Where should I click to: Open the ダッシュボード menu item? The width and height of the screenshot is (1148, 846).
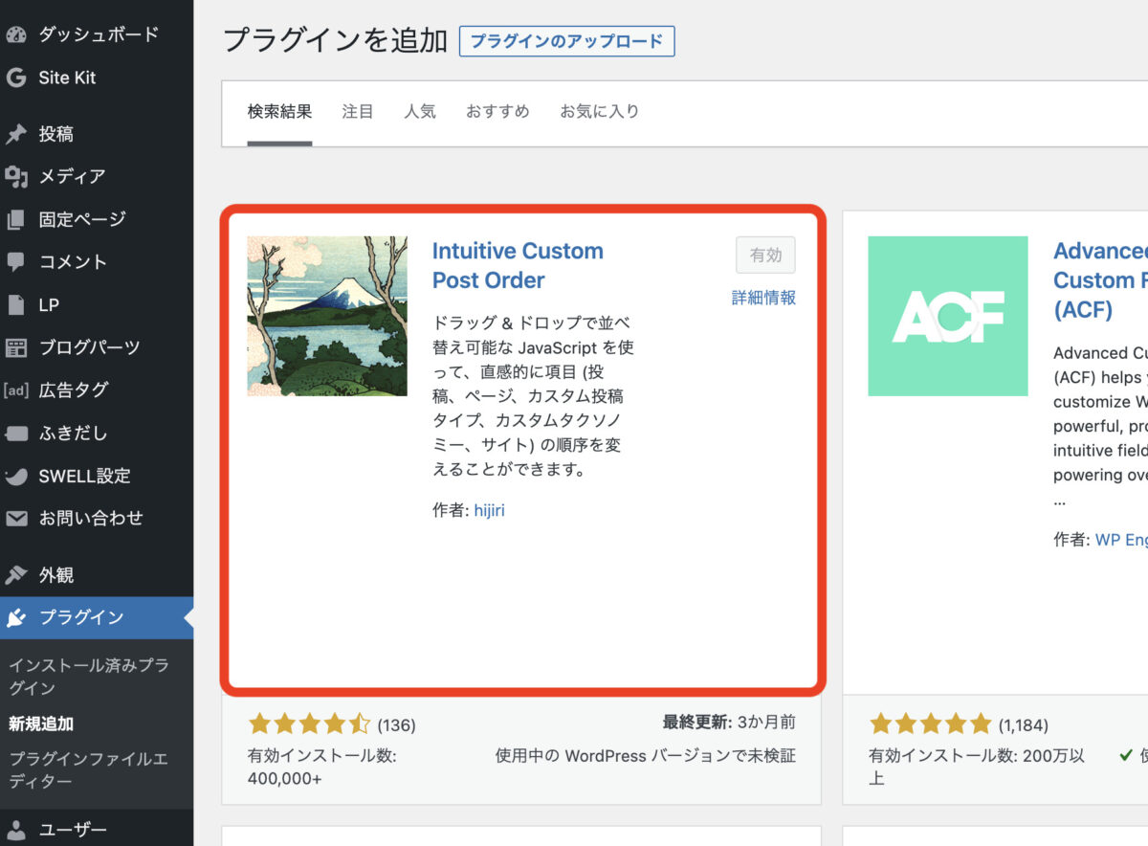(x=97, y=35)
